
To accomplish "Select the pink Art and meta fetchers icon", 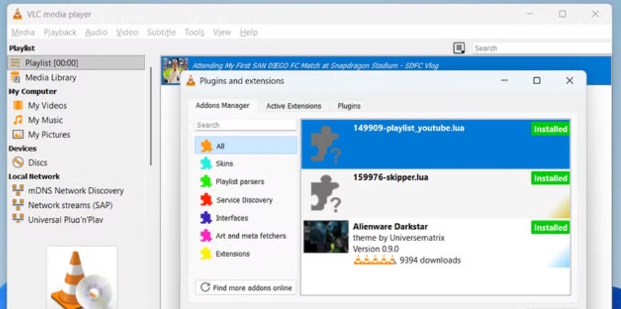I will pos(206,236).
